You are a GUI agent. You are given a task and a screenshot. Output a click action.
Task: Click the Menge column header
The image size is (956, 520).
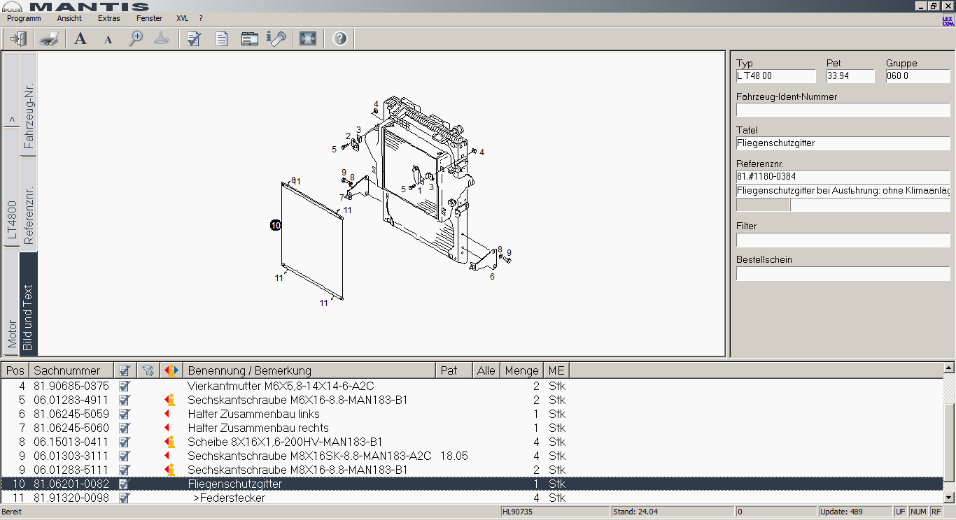coord(521,370)
